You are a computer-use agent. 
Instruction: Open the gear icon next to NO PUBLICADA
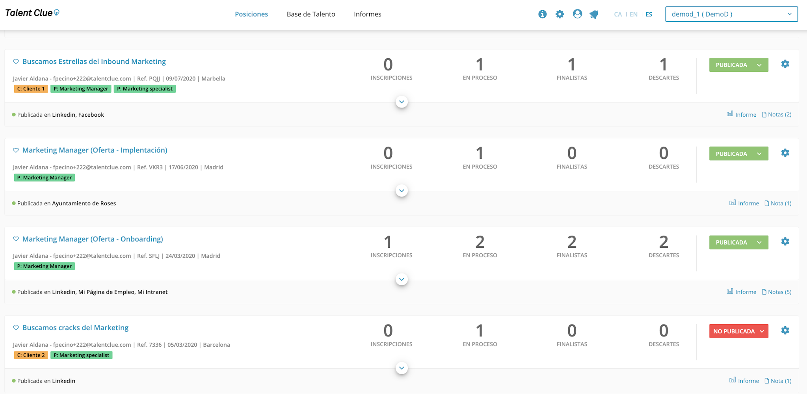click(785, 331)
